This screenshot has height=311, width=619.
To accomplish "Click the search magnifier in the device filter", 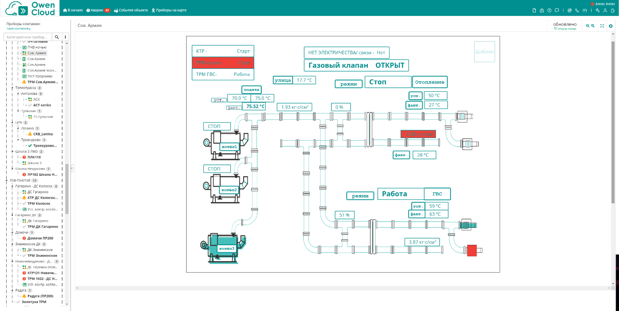I will click(x=57, y=37).
